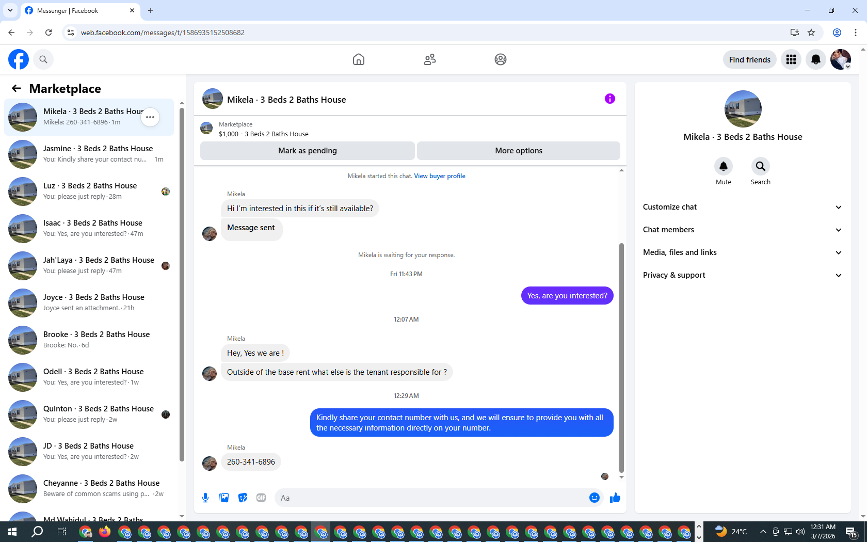The width and height of the screenshot is (867, 542).
Task: Go to the Home feed icon
Action: (x=359, y=59)
